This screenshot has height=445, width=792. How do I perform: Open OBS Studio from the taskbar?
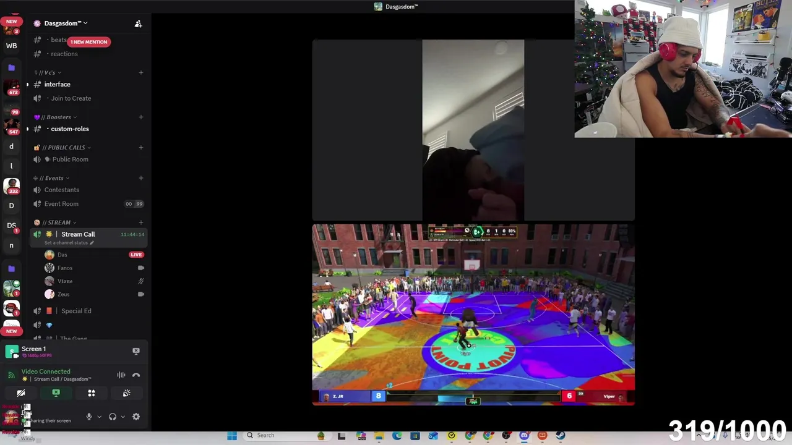tap(506, 435)
